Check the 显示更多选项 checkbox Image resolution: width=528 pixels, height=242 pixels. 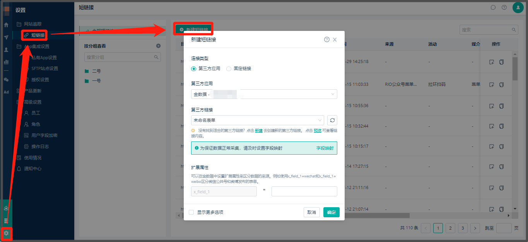tap(191, 212)
